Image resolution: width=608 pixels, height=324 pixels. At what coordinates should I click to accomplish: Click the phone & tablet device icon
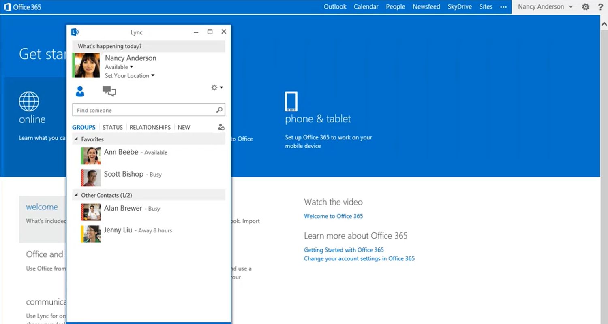click(x=291, y=101)
